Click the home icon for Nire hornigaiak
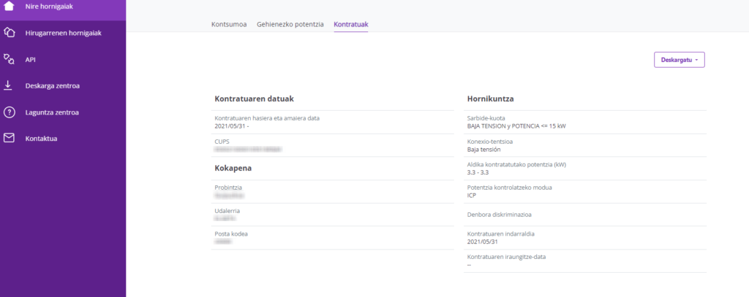This screenshot has height=297, width=749. pyautogui.click(x=10, y=6)
